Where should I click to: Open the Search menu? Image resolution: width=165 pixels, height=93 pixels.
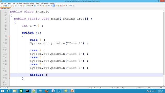[x=9, y=3]
